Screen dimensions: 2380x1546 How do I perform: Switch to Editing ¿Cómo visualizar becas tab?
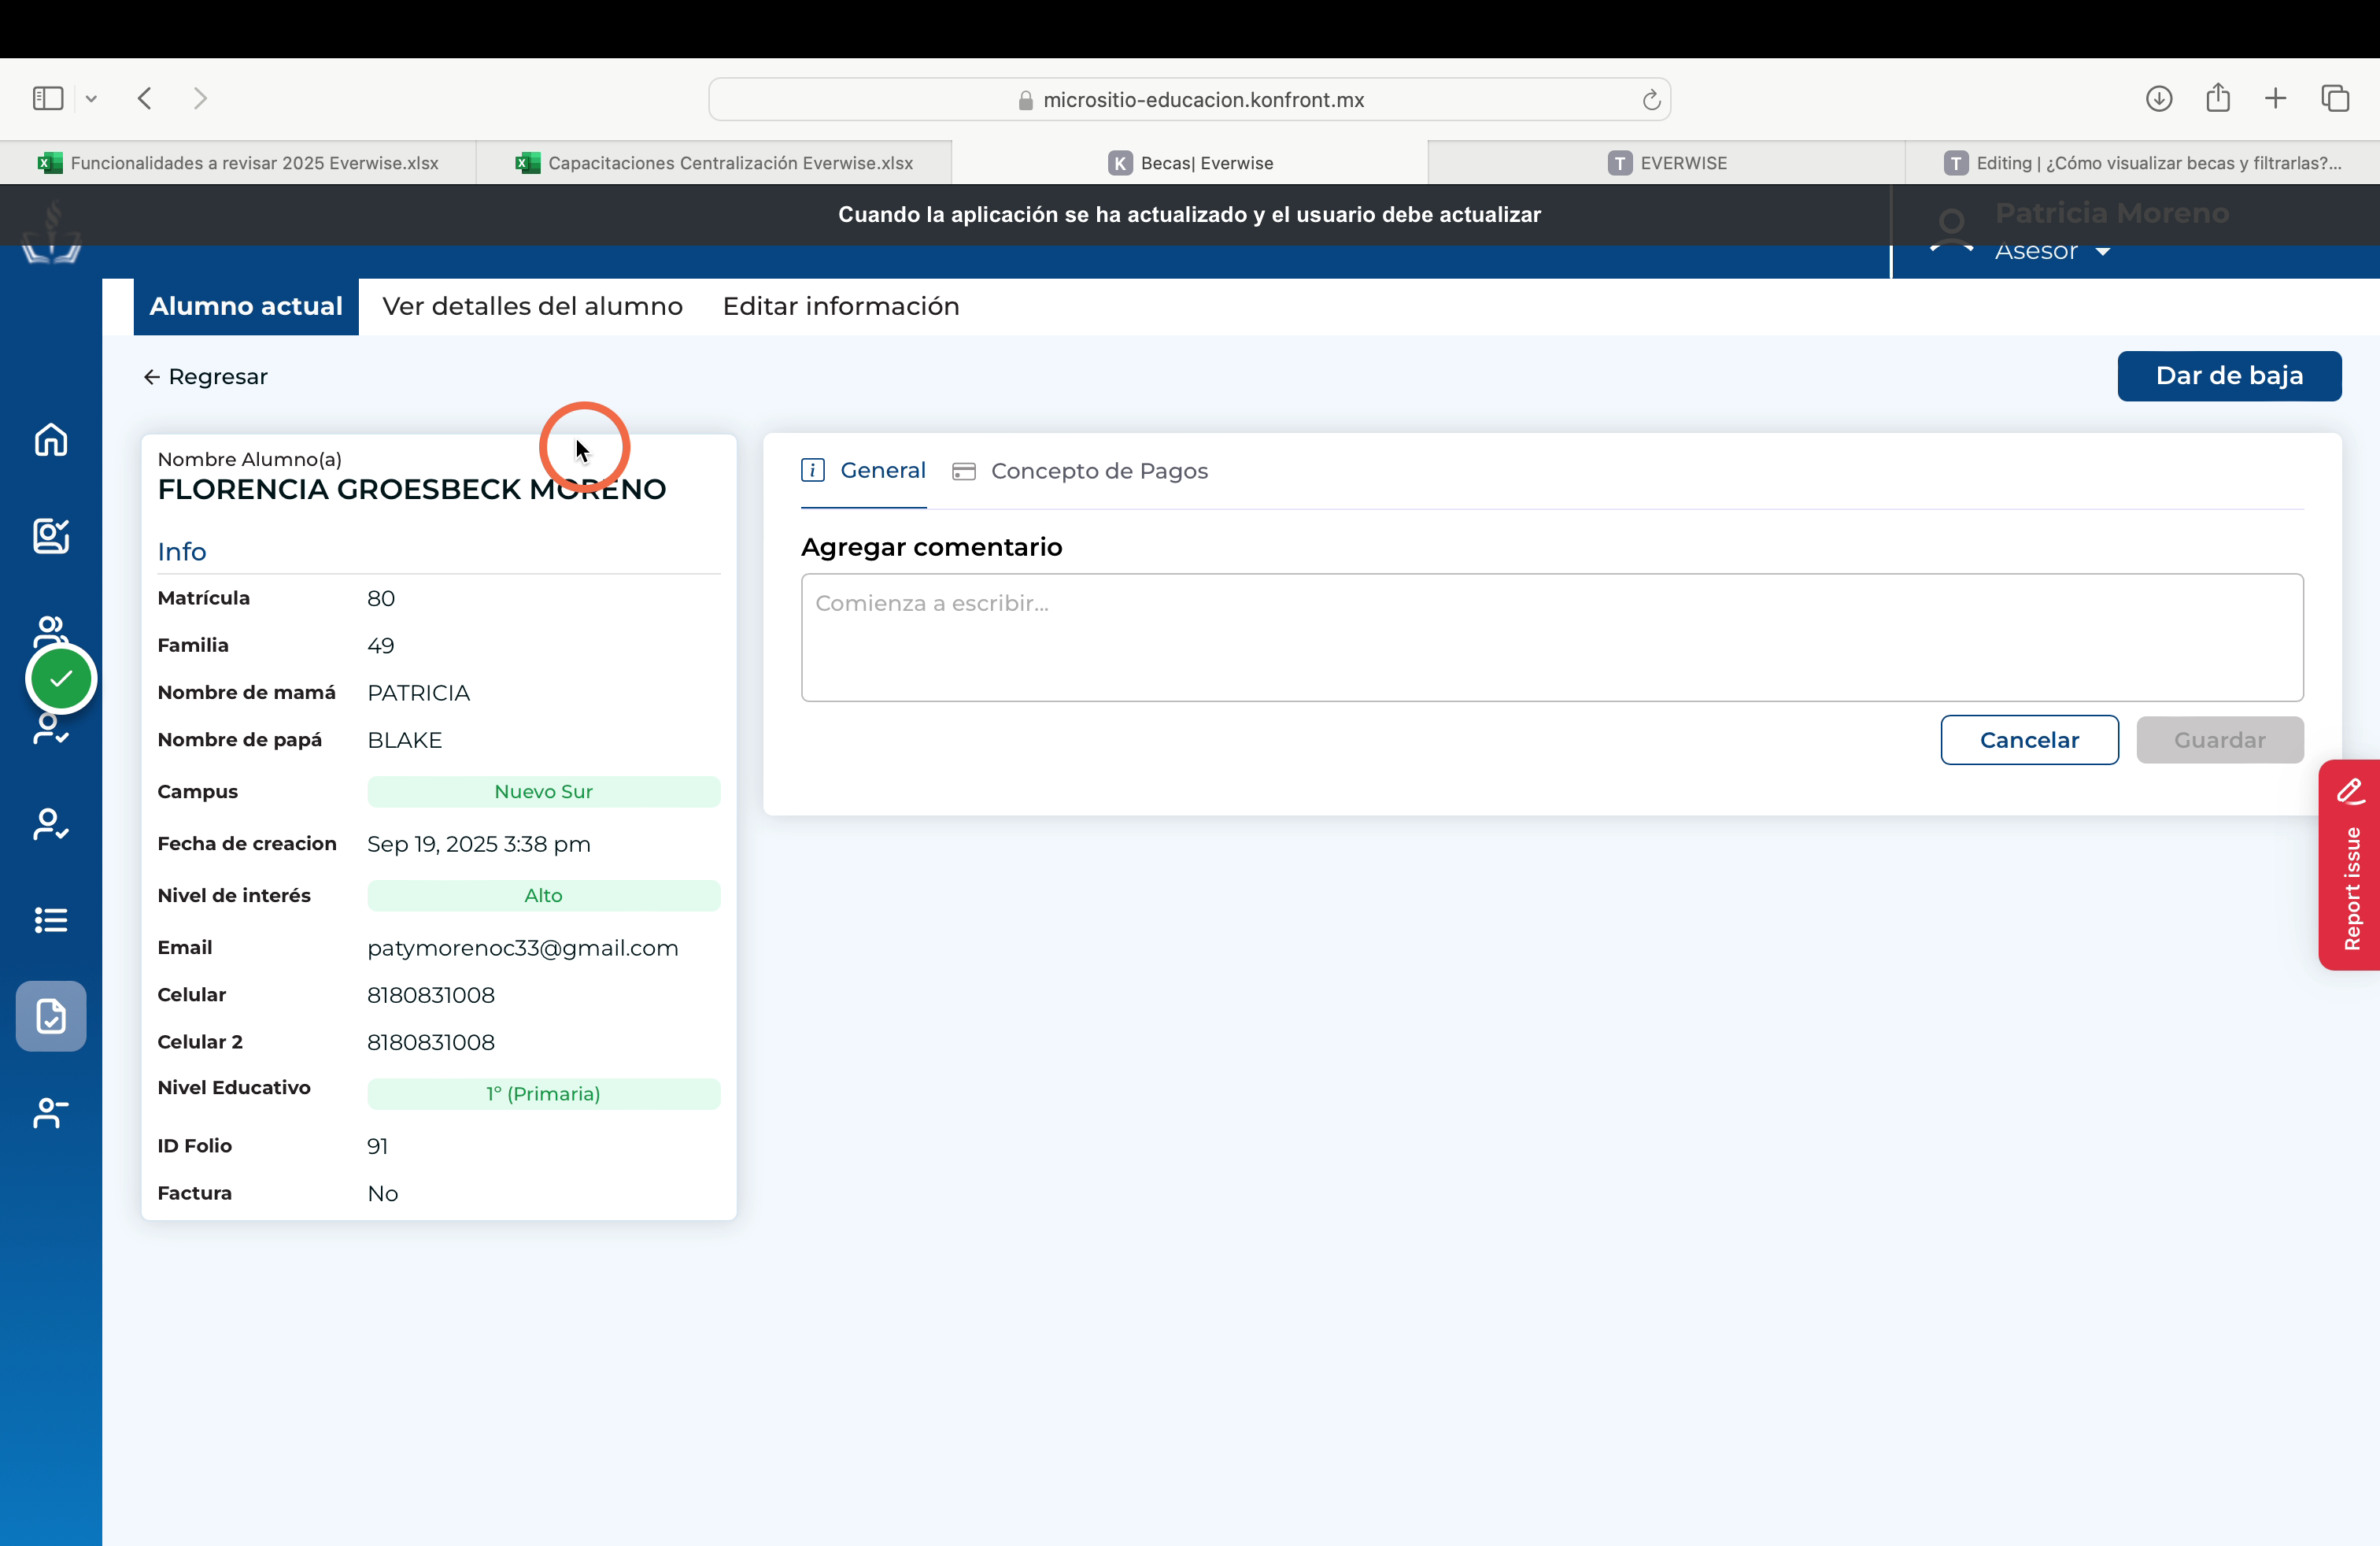2143,163
